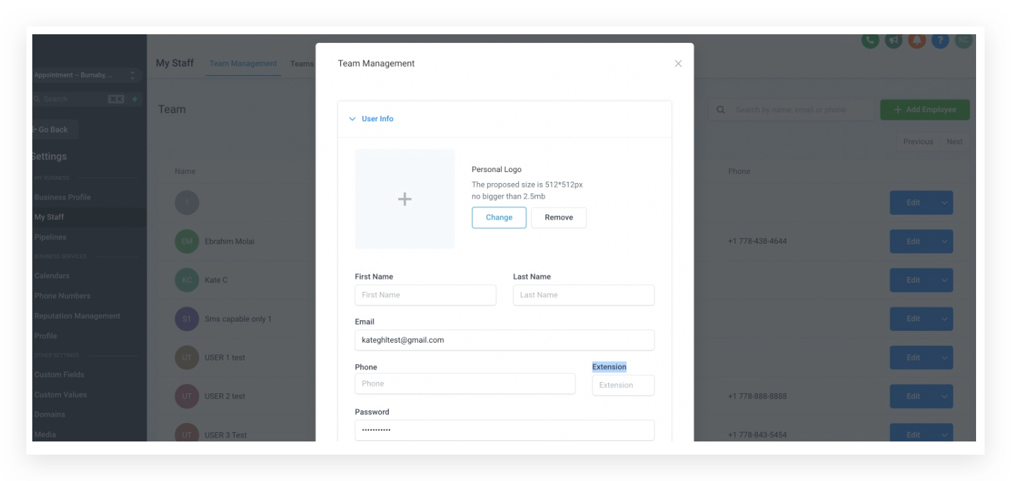The height and width of the screenshot is (481, 1011).
Task: Click Edit for Kate C
Action: click(913, 280)
